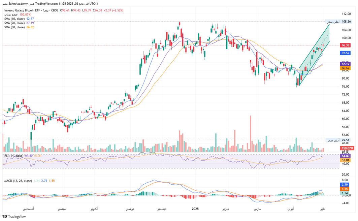Click the مايو month on the time axis
358x221 pixels.
click(x=323, y=209)
